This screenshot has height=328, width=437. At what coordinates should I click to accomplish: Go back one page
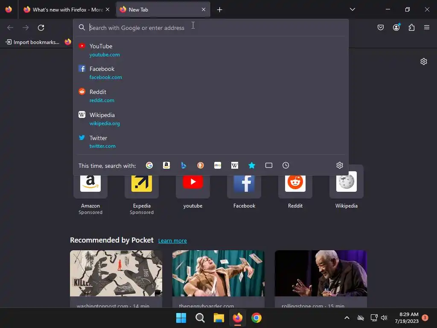[x=10, y=28]
